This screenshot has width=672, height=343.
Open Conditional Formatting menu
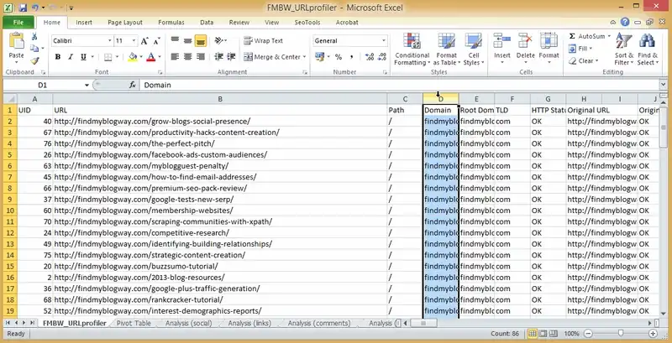412,49
